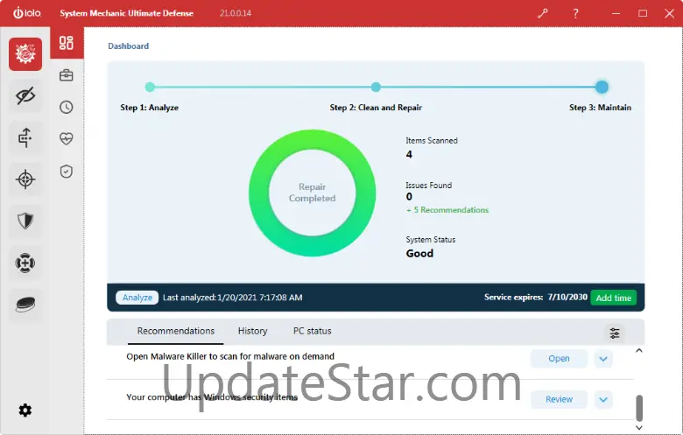Click the + 5 Recommendations link

(447, 210)
